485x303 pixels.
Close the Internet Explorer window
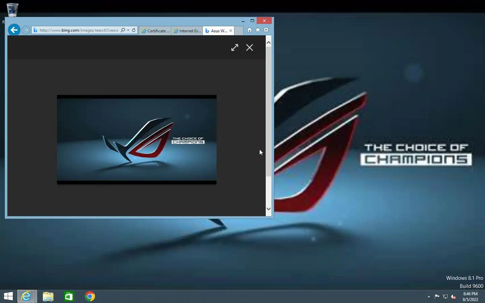click(x=264, y=21)
